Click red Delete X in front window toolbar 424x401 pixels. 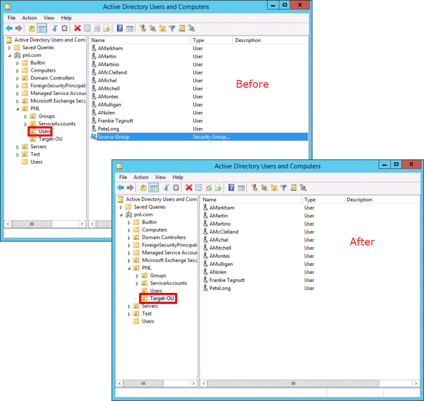[189, 188]
